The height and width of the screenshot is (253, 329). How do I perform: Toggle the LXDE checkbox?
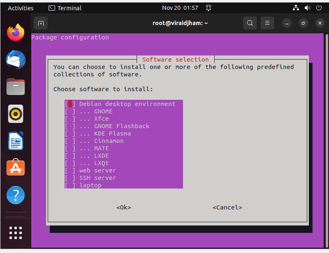pyautogui.click(x=70, y=156)
